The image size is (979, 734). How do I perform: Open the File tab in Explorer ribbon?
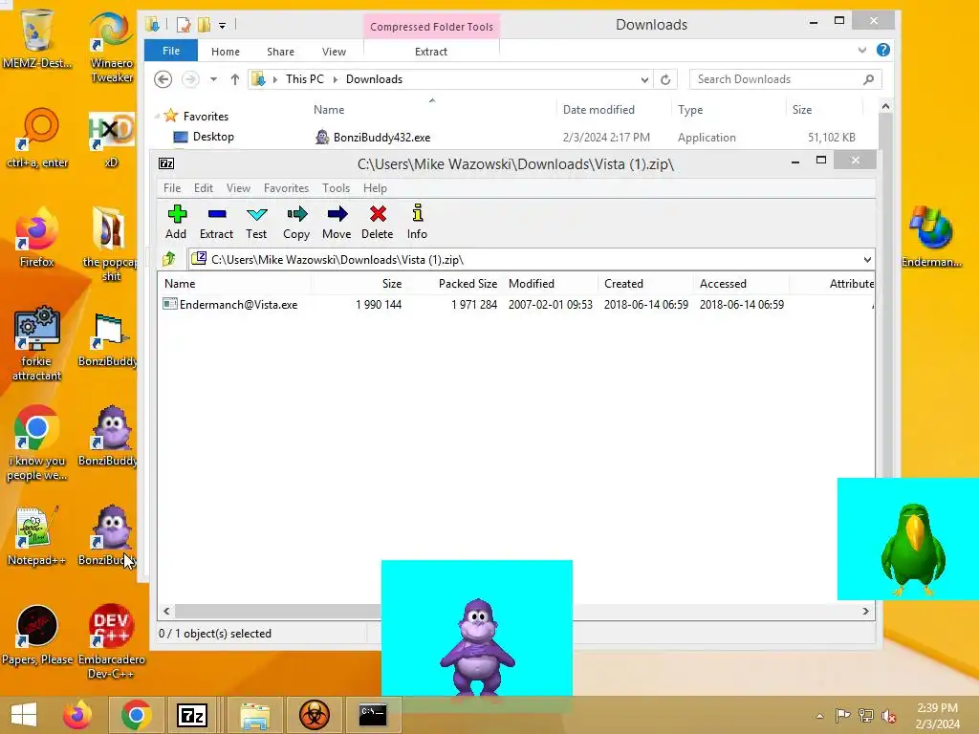(171, 51)
